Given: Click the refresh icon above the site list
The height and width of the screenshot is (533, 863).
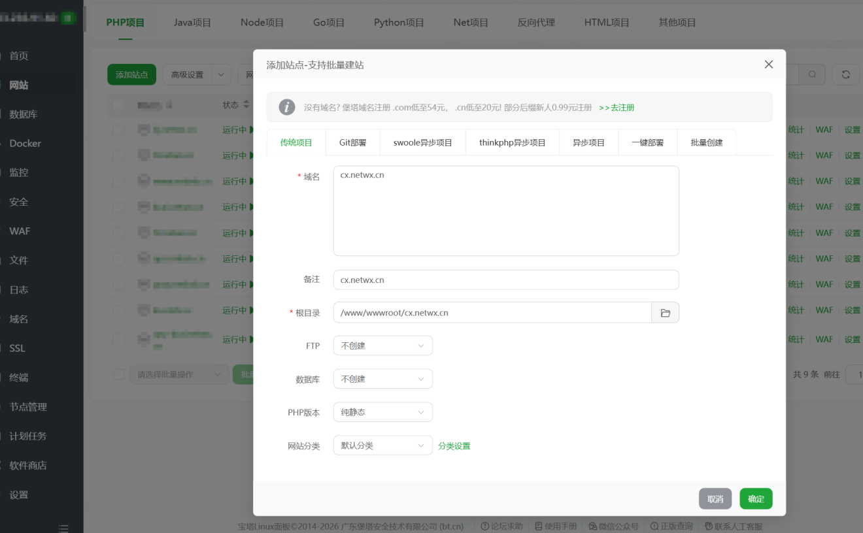Looking at the screenshot, I should (845, 74).
